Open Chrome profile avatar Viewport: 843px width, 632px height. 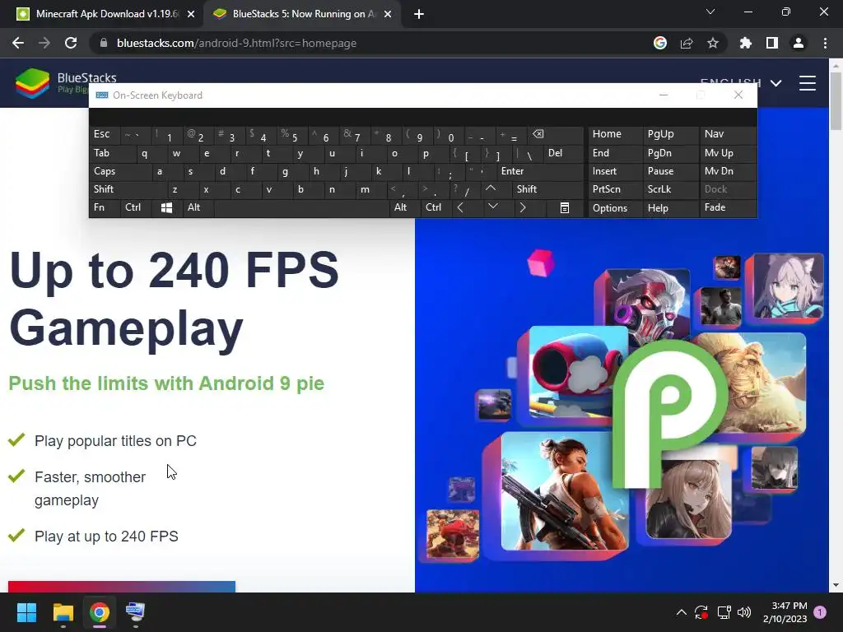pyautogui.click(x=799, y=43)
